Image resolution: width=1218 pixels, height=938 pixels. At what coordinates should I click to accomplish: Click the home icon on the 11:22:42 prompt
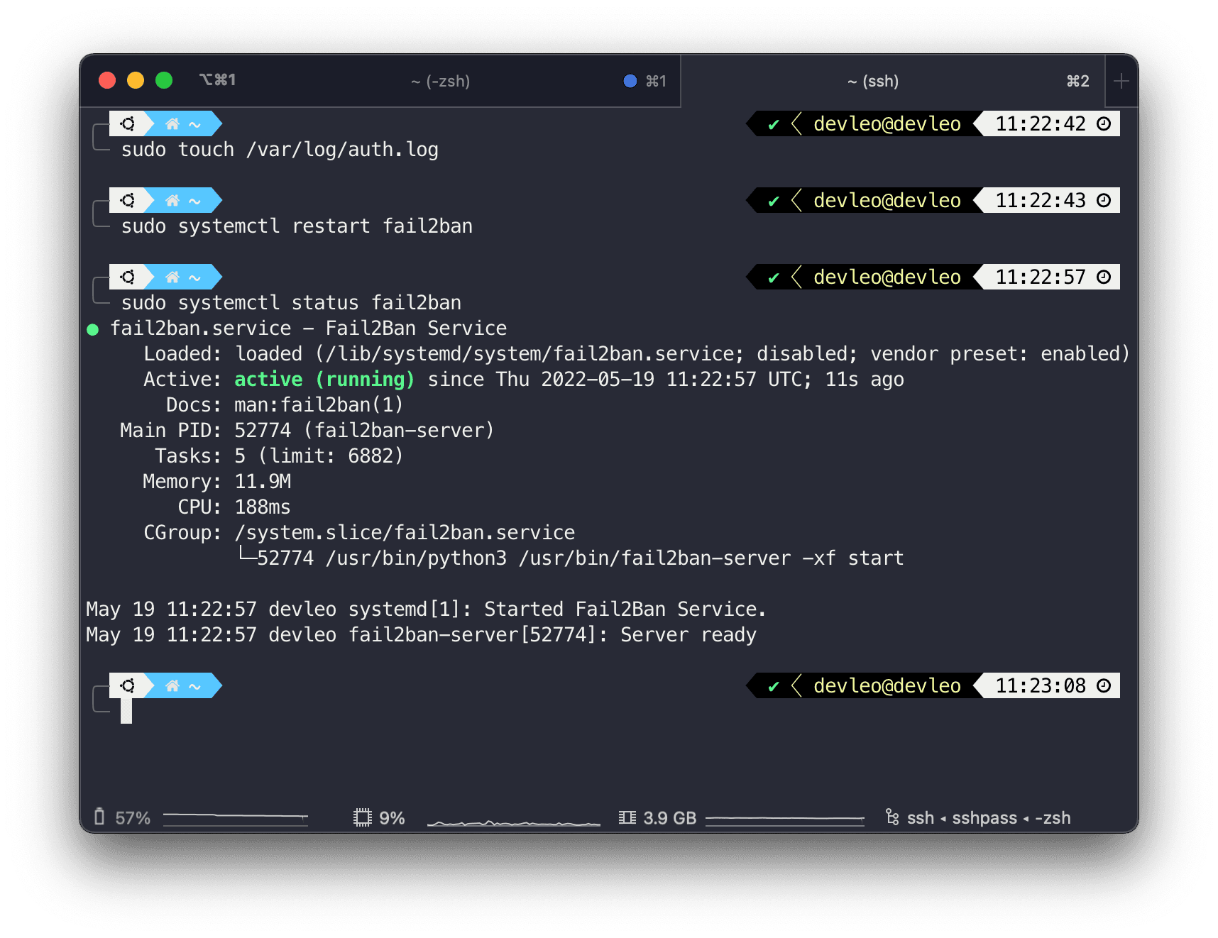(172, 124)
